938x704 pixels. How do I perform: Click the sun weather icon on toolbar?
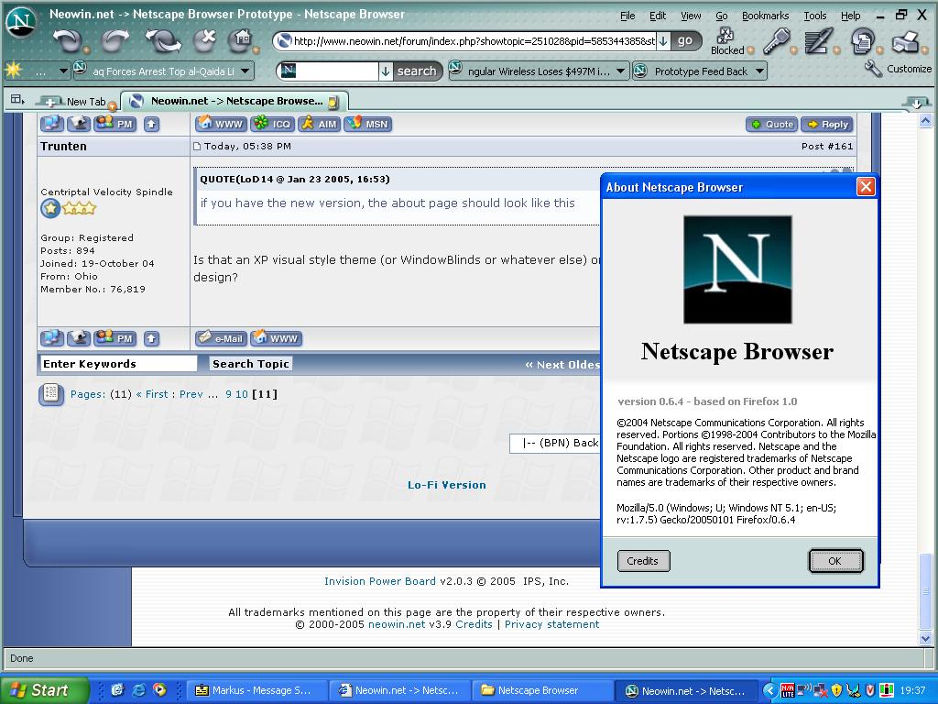click(x=14, y=70)
